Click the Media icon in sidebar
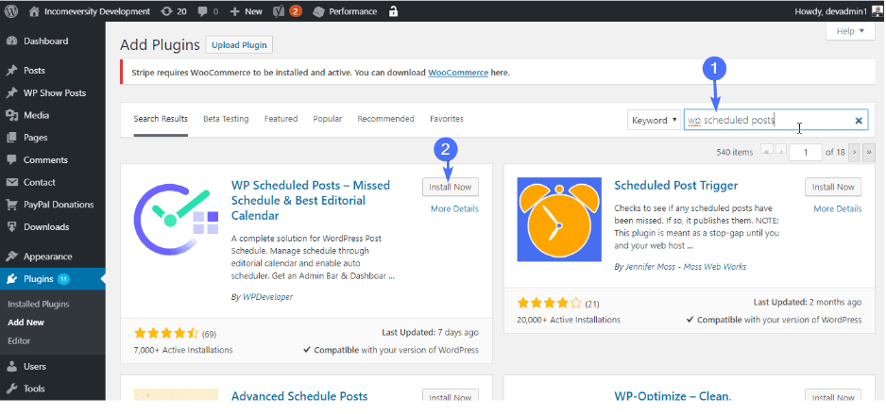 point(12,115)
